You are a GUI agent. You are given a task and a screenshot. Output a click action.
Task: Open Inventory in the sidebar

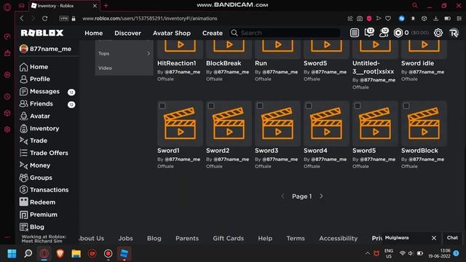coord(39,128)
